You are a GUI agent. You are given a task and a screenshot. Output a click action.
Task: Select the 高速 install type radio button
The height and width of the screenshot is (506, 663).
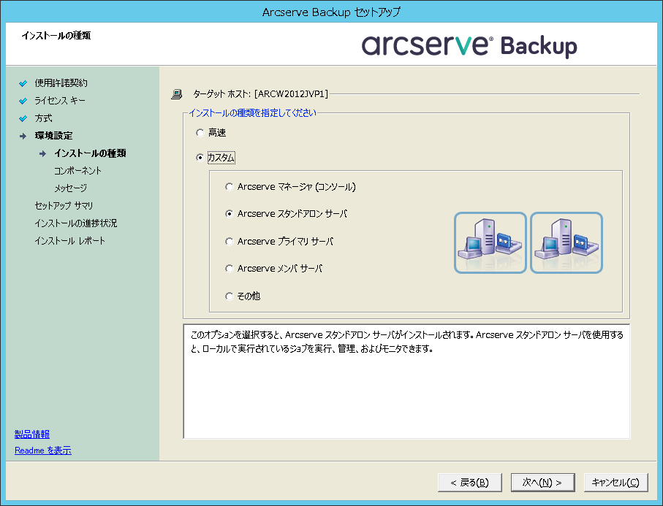(x=200, y=133)
